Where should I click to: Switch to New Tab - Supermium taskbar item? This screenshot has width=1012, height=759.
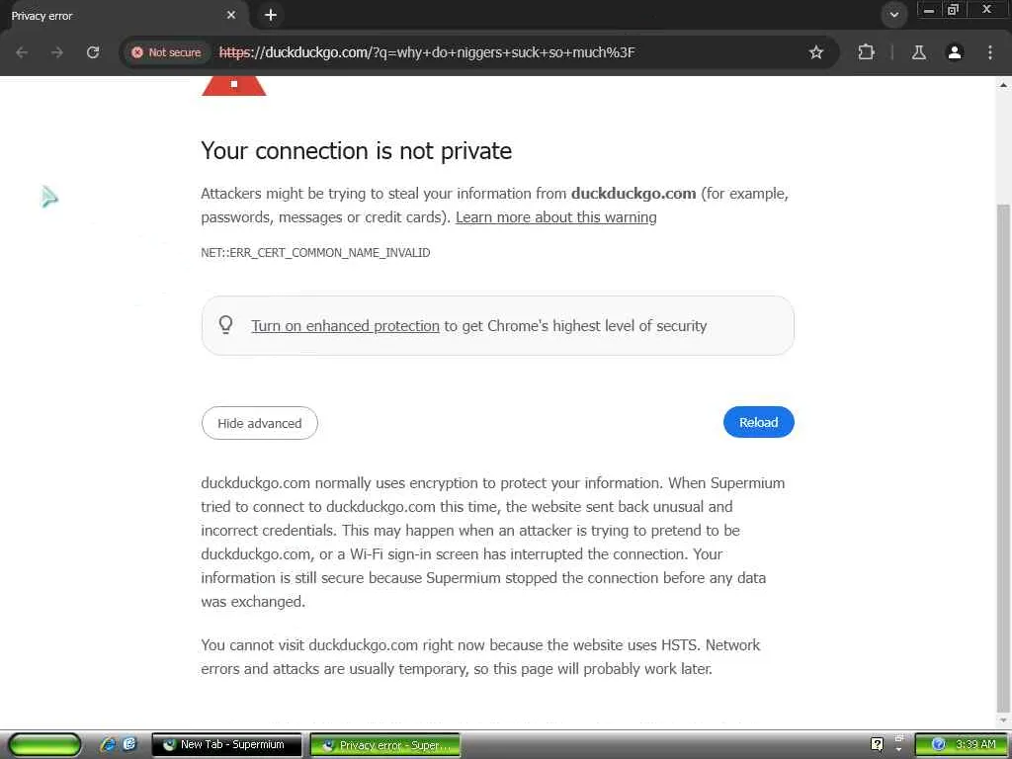[227, 745]
